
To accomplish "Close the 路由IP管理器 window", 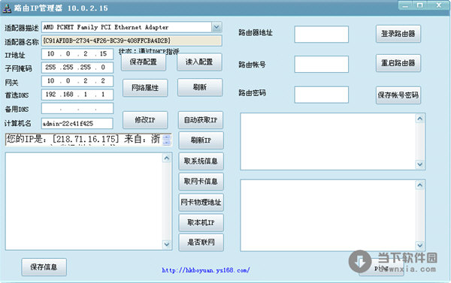I will [439, 5].
